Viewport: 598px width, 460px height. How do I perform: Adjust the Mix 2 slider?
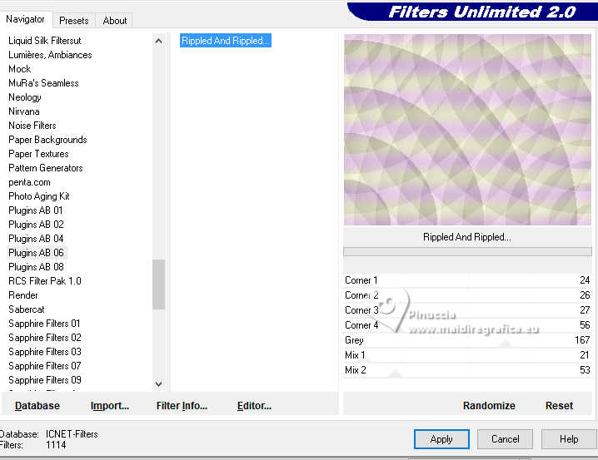click(467, 370)
